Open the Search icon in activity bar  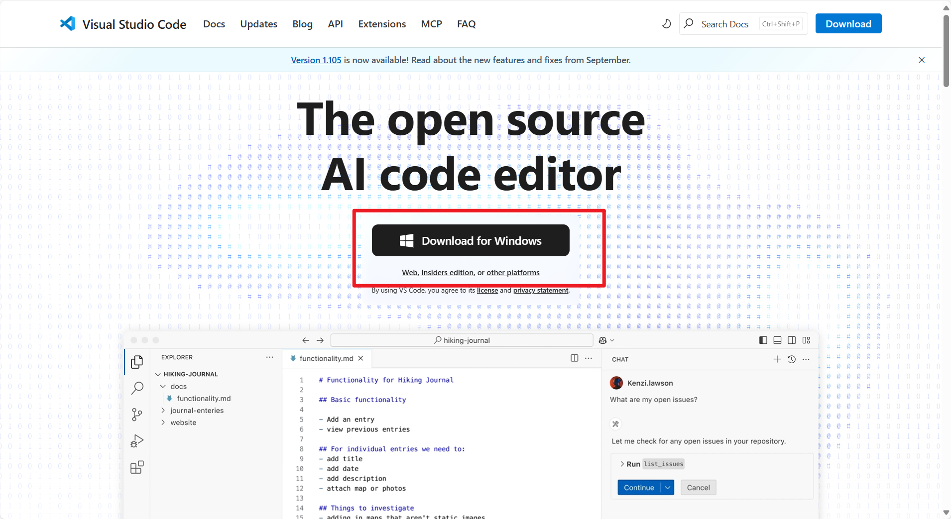click(137, 388)
